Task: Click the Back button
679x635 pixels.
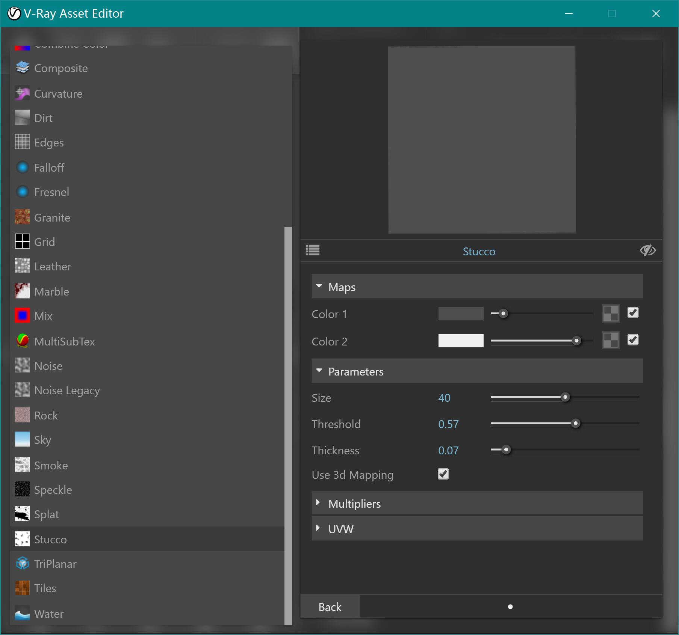Action: [x=330, y=607]
